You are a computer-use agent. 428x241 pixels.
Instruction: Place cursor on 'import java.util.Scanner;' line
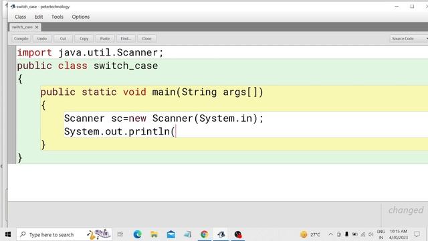coord(90,52)
